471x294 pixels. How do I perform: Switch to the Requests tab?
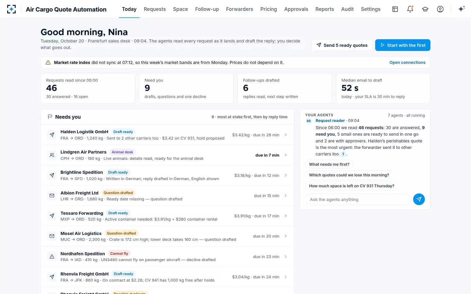[x=155, y=9]
